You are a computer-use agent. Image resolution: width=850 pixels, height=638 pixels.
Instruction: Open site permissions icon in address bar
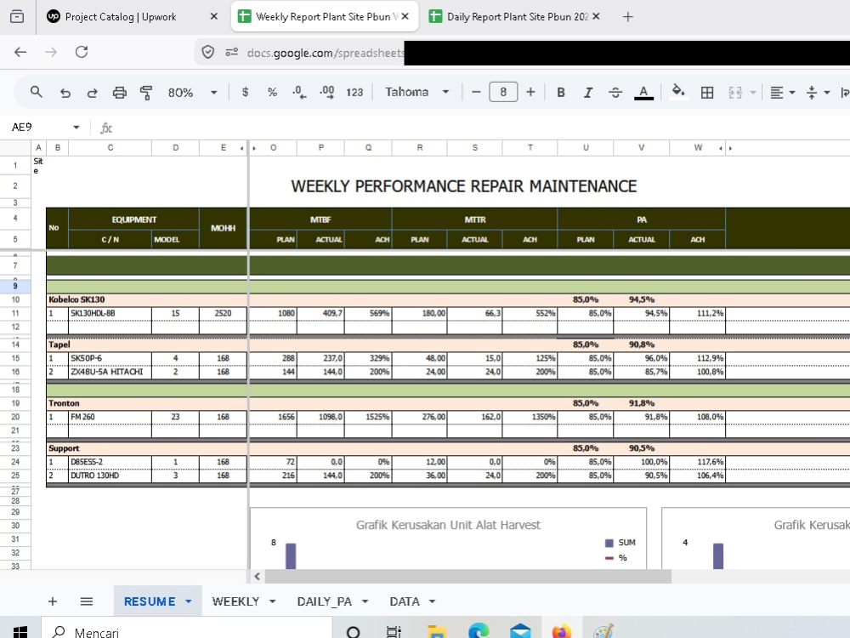231,52
